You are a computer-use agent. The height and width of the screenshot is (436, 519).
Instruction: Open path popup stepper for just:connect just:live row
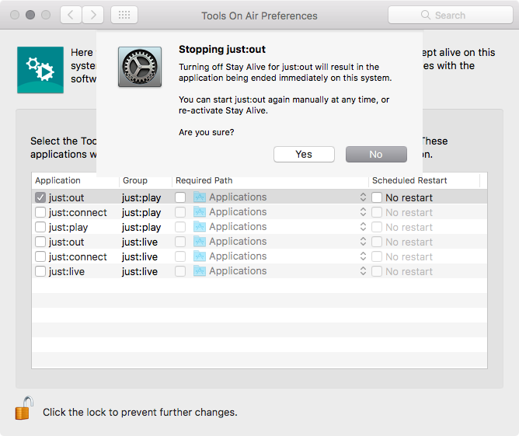tap(363, 256)
